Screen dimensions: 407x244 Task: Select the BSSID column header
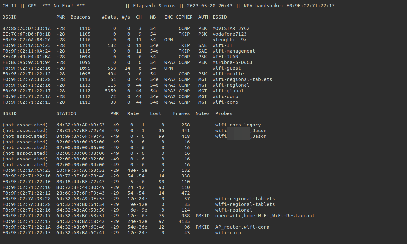pos(9,17)
